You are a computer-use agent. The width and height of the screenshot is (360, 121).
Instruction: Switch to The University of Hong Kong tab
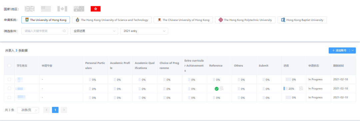tap(45, 20)
